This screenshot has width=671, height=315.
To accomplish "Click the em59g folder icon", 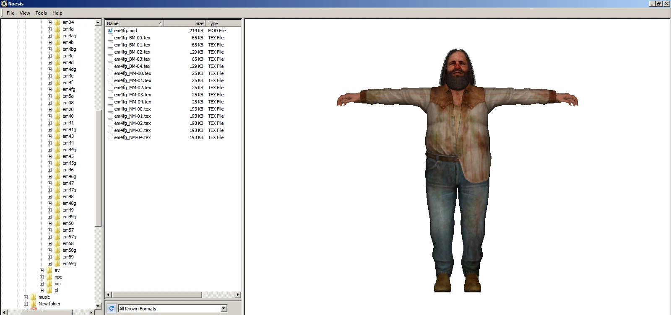I will [x=57, y=263].
